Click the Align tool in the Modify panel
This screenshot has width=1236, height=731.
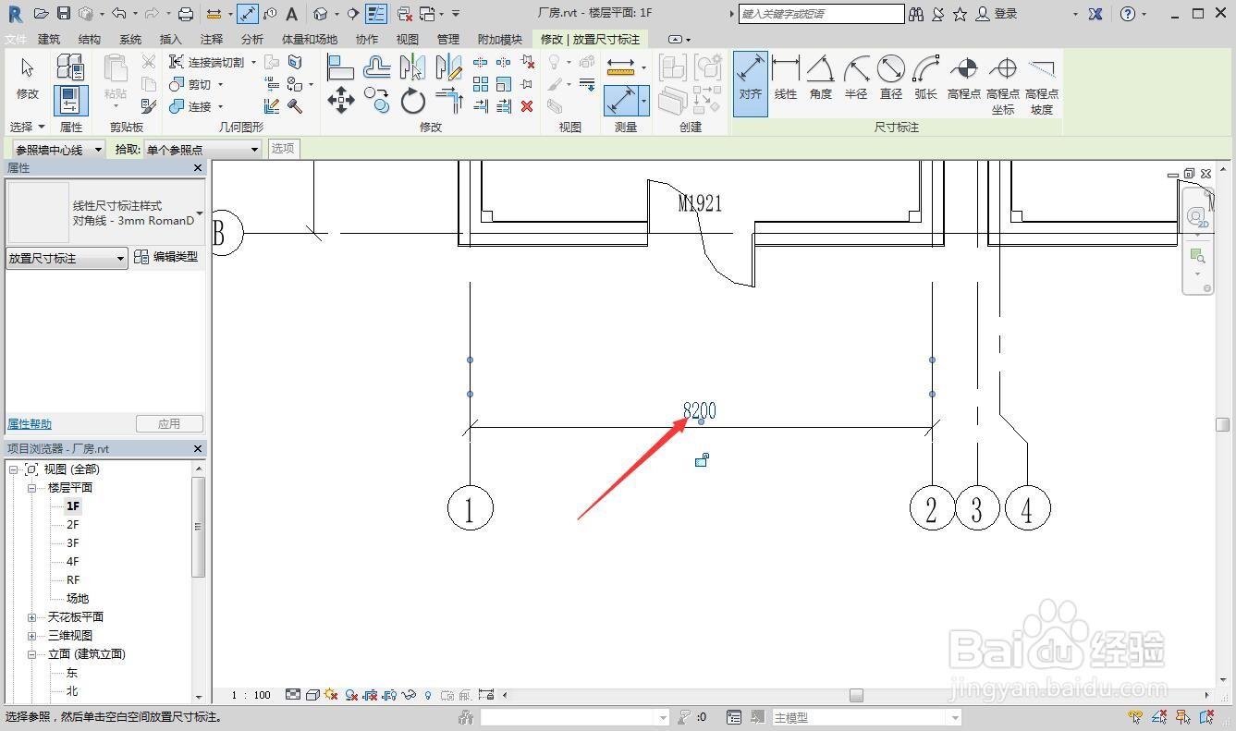click(341, 67)
